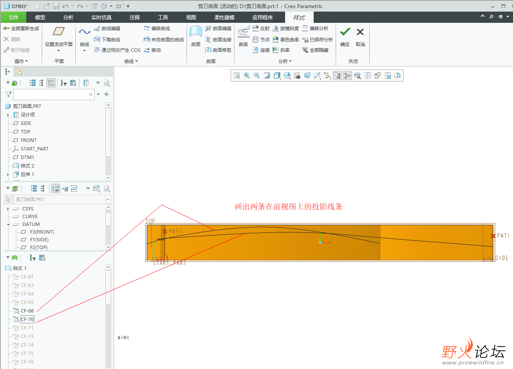
Task: Click the green checkmark OK (确定) button
Action: (345, 36)
